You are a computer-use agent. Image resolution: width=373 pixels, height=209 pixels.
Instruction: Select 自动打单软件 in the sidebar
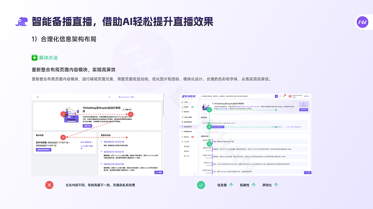(188, 127)
